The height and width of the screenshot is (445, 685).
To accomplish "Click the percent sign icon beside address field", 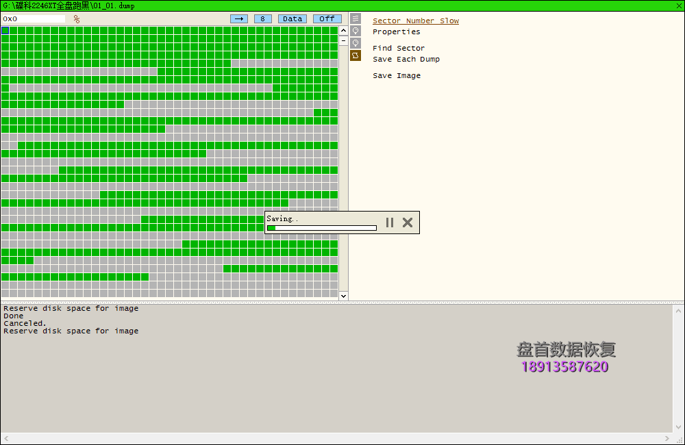I will pos(77,19).
